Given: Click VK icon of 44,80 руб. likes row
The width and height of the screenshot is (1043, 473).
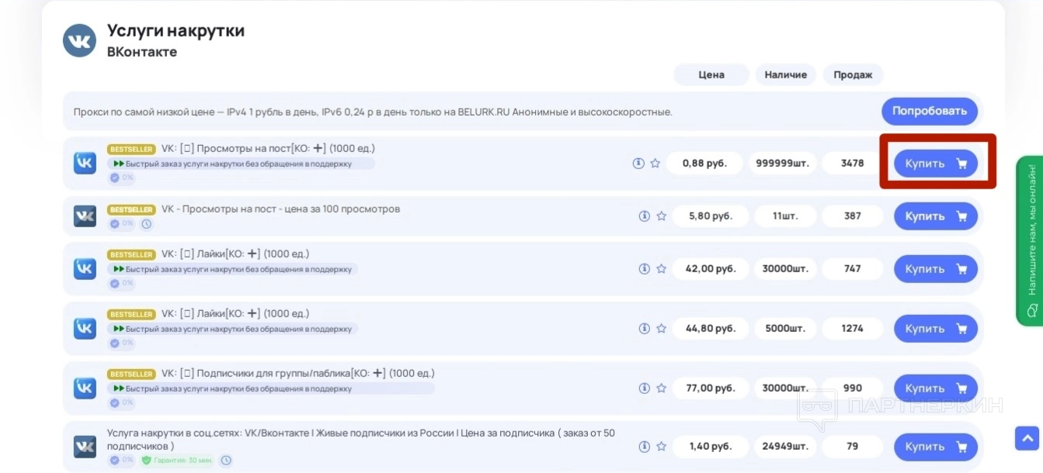Looking at the screenshot, I should (x=85, y=329).
